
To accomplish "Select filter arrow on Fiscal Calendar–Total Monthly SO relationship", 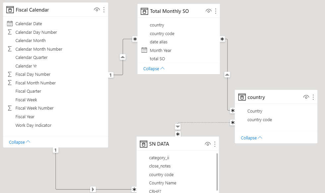I will click(x=123, y=57).
